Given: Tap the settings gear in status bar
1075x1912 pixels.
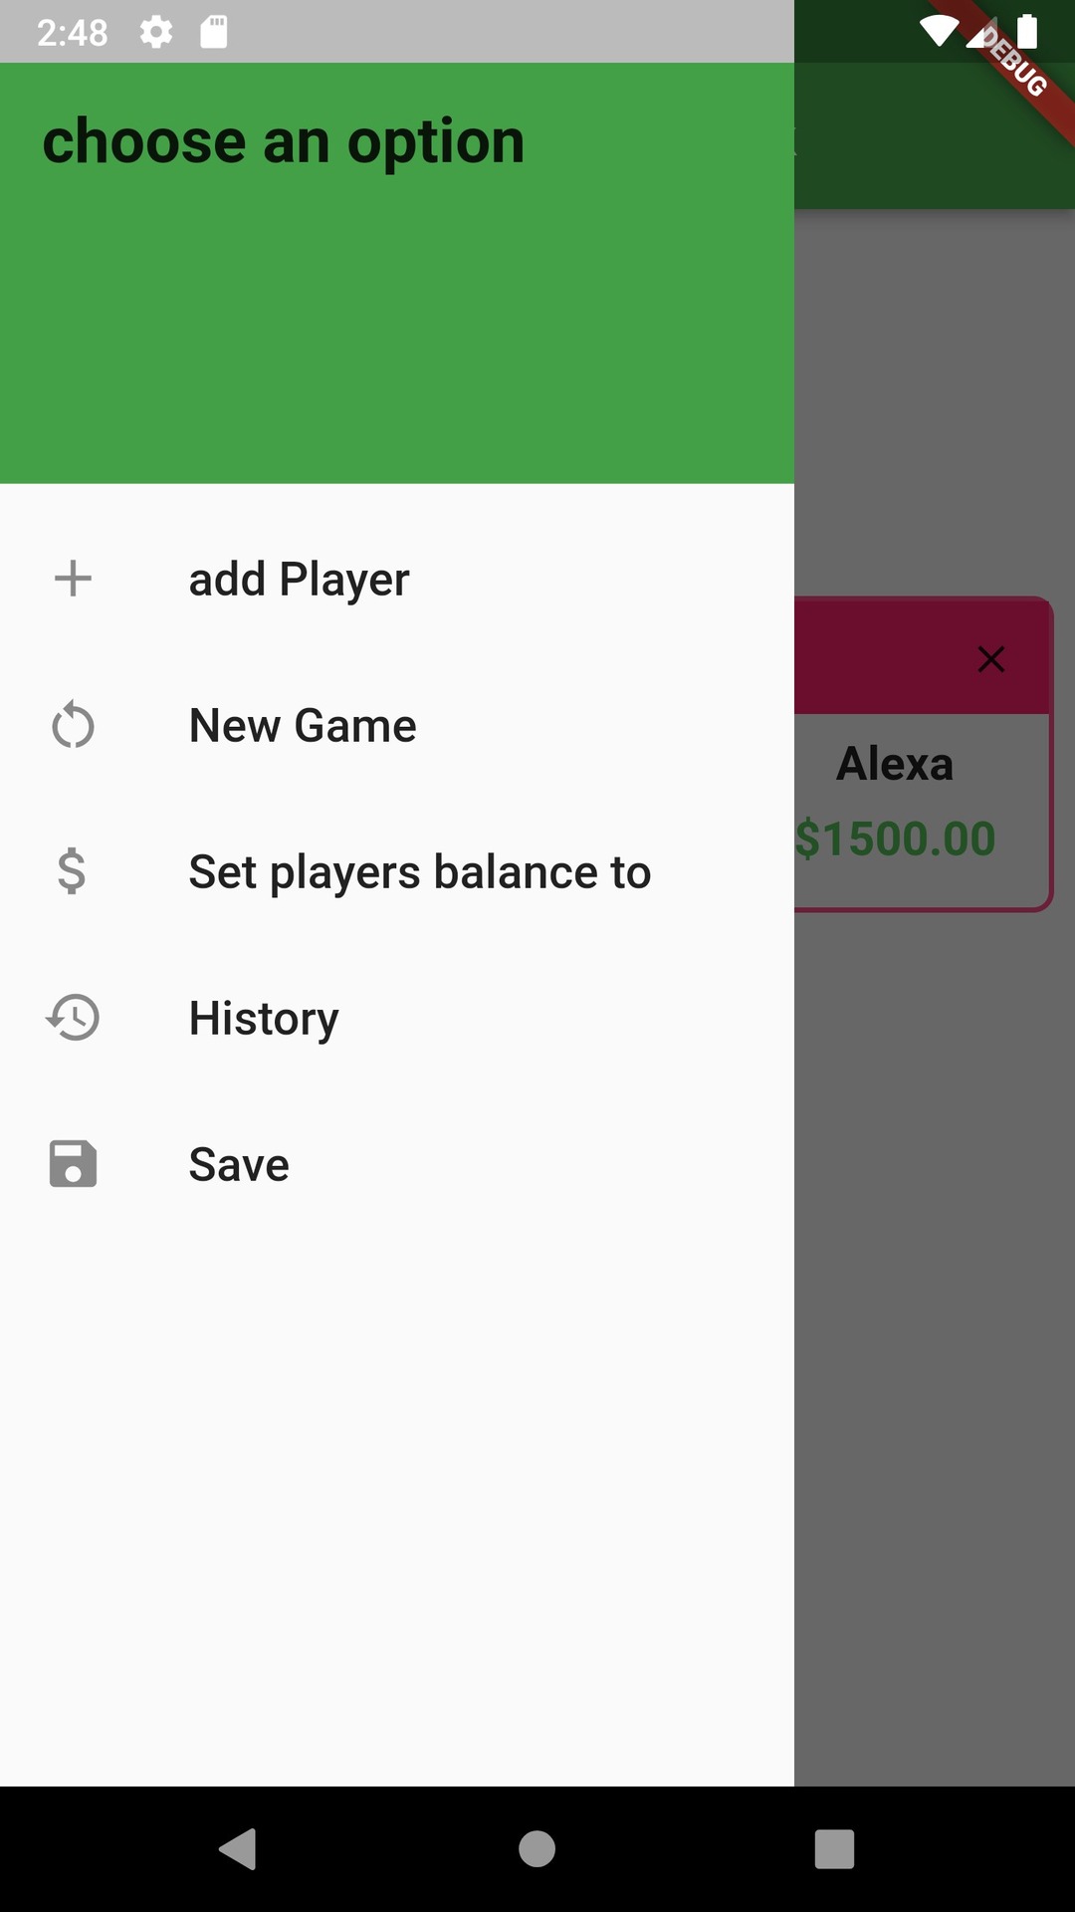Looking at the screenshot, I should (156, 32).
